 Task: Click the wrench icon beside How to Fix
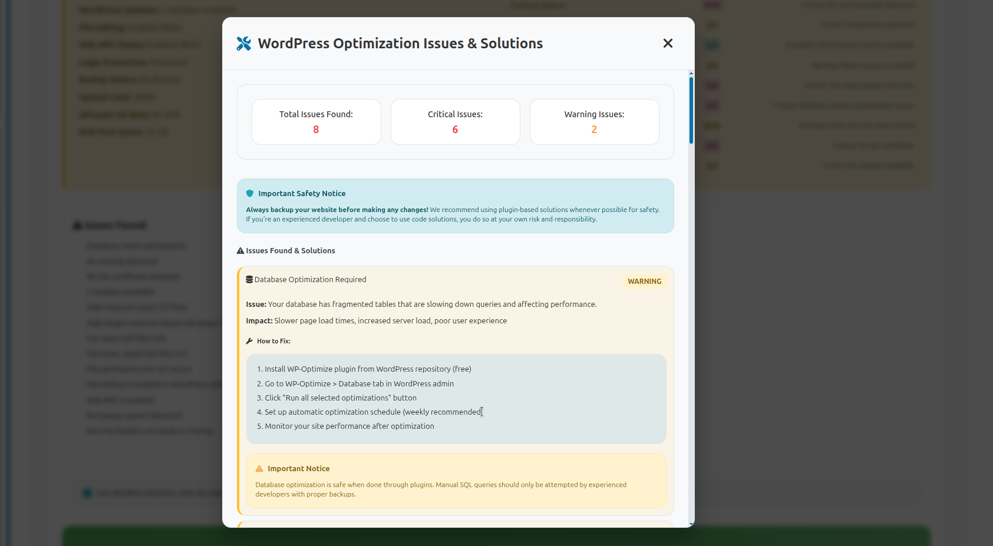[x=249, y=341]
